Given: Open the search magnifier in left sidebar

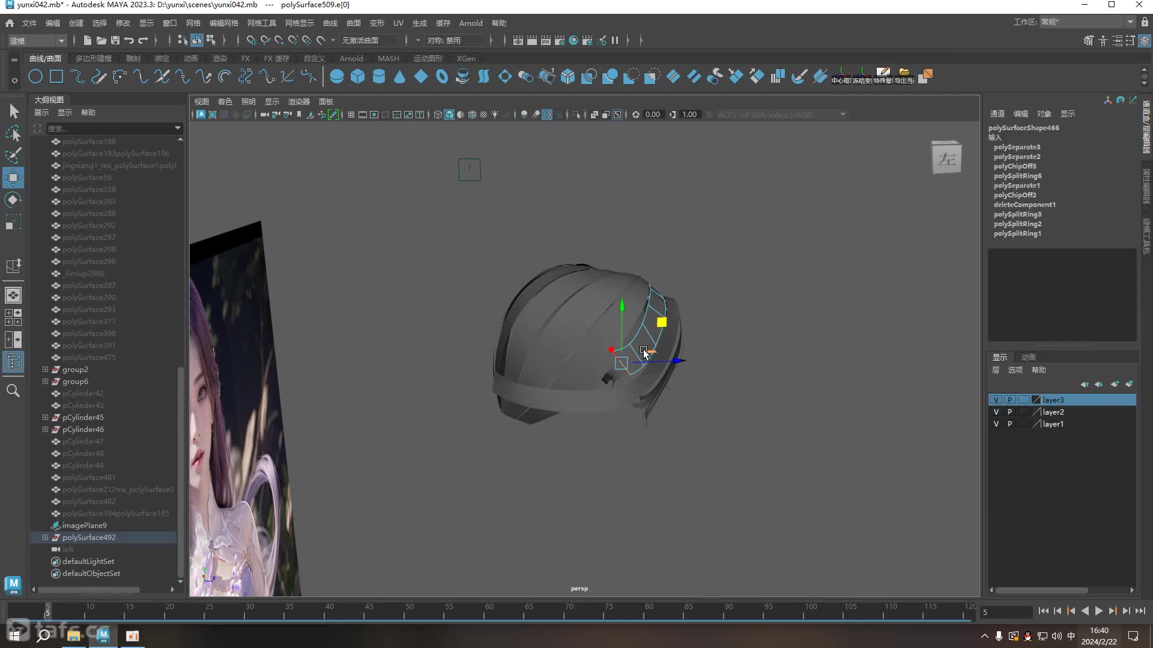Looking at the screenshot, I should (13, 391).
